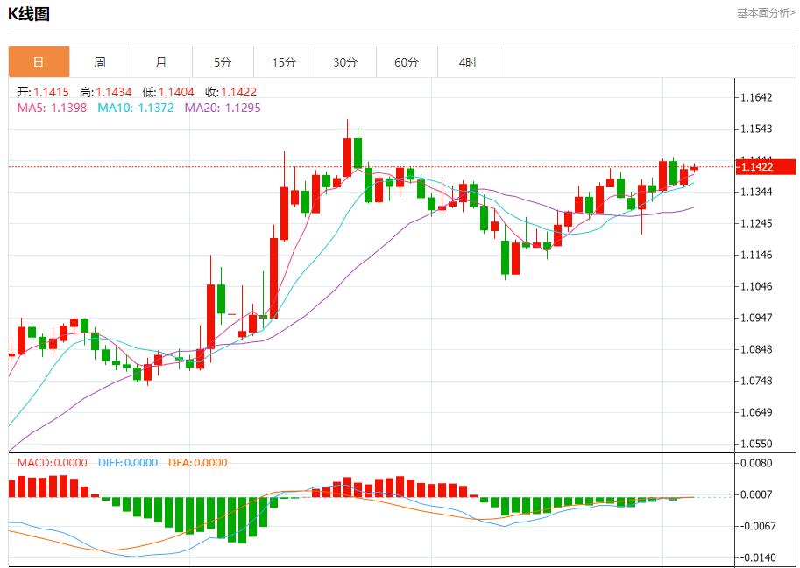Click the K线图 panel title

[29, 14]
